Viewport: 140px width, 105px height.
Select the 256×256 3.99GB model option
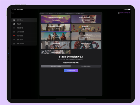[56, 66]
